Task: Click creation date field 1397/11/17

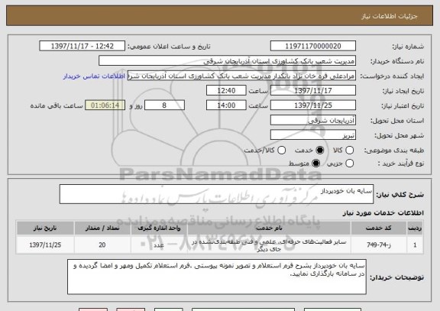Action: (x=313, y=91)
